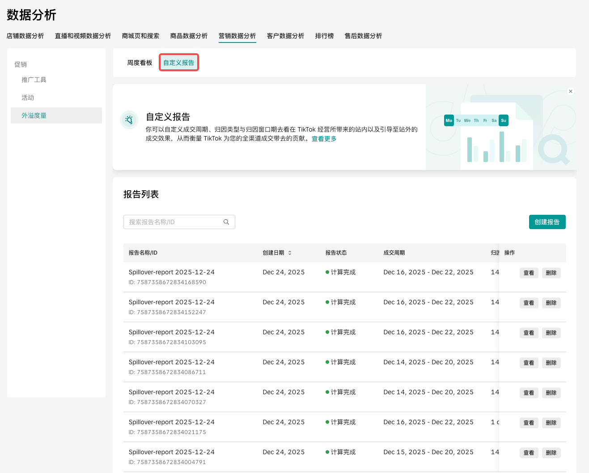Click the 创建报告 button
This screenshot has width=589, height=473.
(547, 222)
